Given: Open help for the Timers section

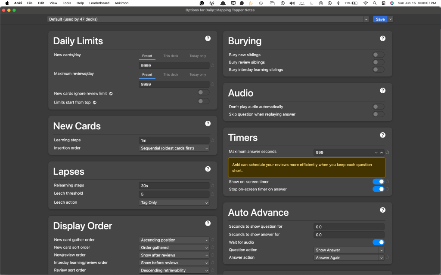Looking at the screenshot, I should click(x=382, y=135).
